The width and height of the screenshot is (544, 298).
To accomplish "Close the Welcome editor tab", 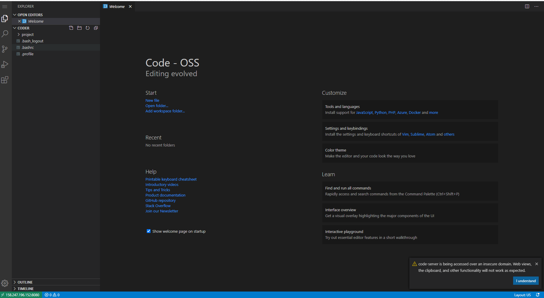I will point(130,6).
